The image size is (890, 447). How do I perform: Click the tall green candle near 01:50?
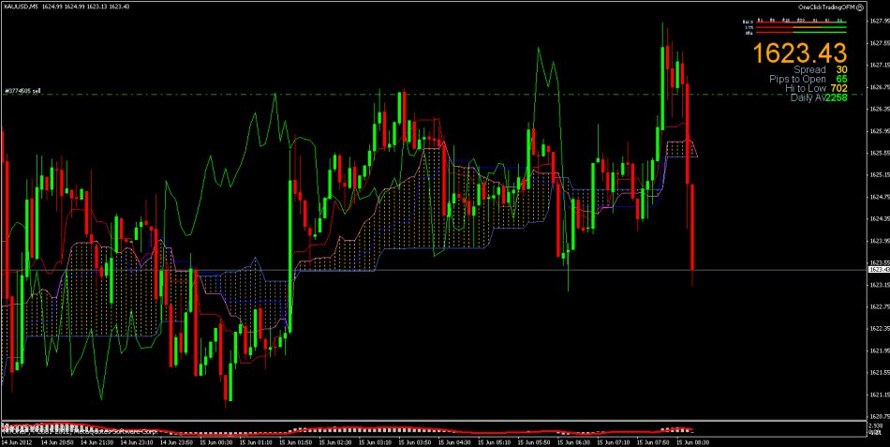point(289,253)
